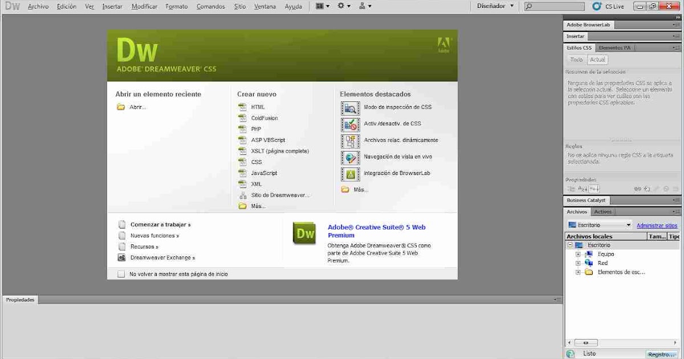Open the Propiedades panel options menu
The image size is (684, 359).
click(557, 299)
